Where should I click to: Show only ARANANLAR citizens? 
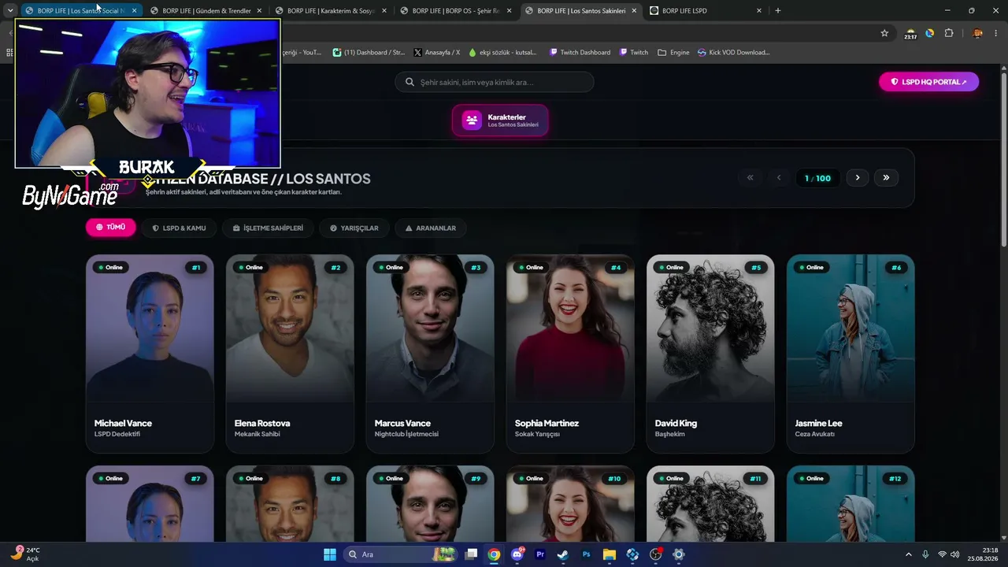(x=430, y=228)
